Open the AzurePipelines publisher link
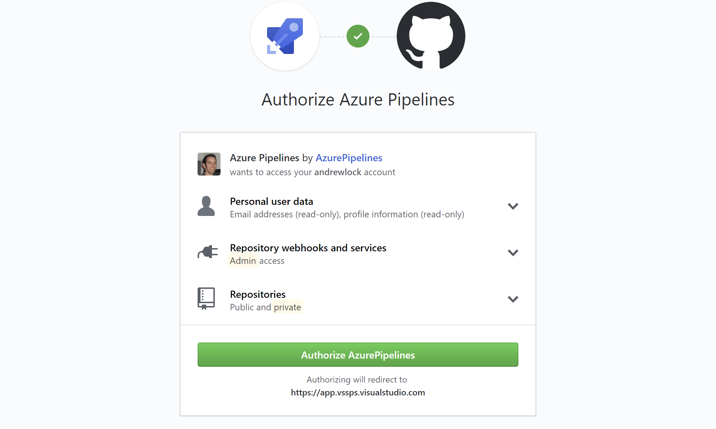716x429 pixels. 349,158
